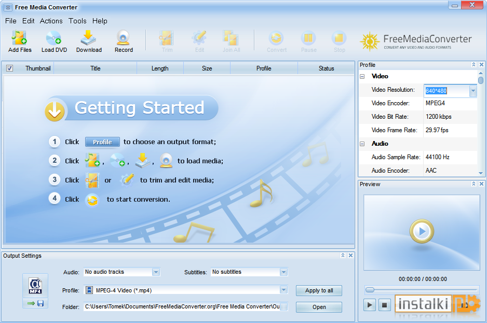Click the big Getting Started download arrow icon
This screenshot has height=323, width=487.
pos(55,110)
